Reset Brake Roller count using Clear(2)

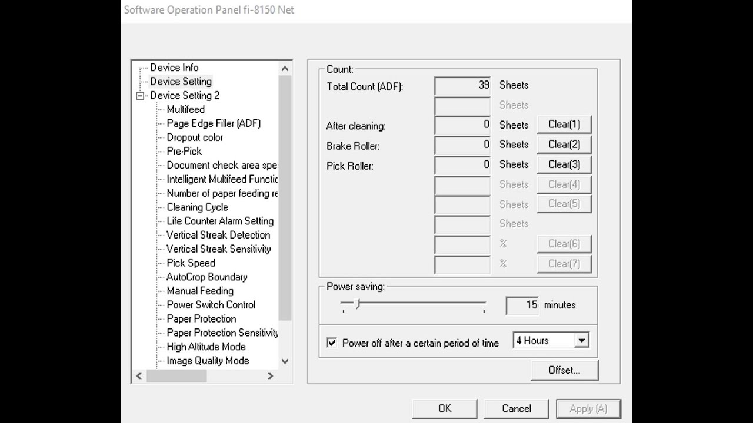tap(564, 145)
